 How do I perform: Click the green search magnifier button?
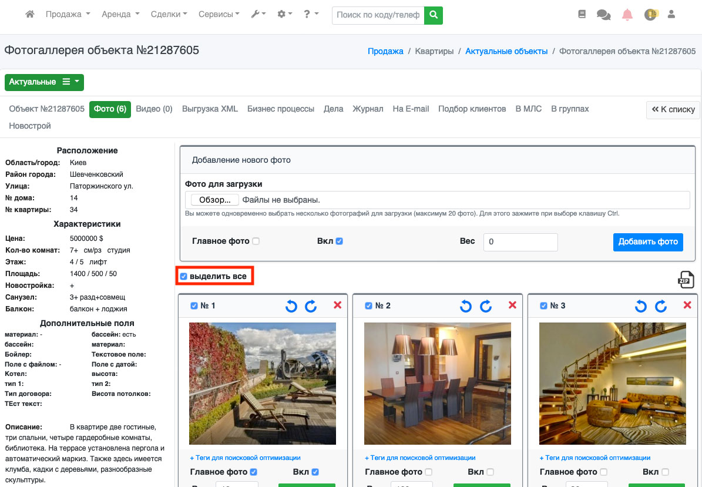(434, 15)
